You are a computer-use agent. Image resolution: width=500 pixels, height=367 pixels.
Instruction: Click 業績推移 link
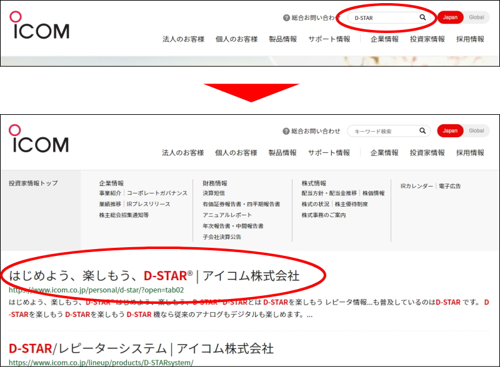tap(110, 204)
